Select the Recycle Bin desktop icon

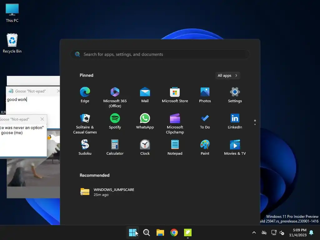12,43
